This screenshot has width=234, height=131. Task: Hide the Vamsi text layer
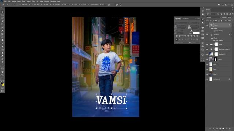(x=207, y=25)
